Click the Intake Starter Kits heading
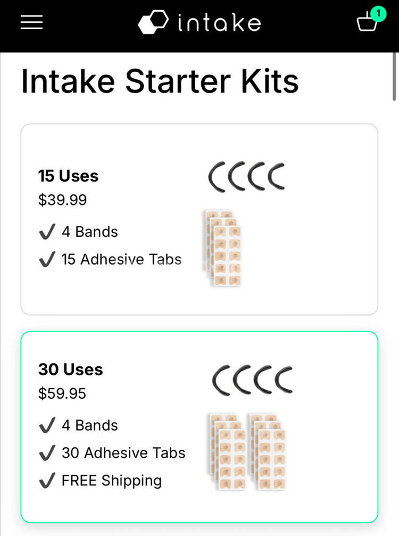 coord(160,81)
